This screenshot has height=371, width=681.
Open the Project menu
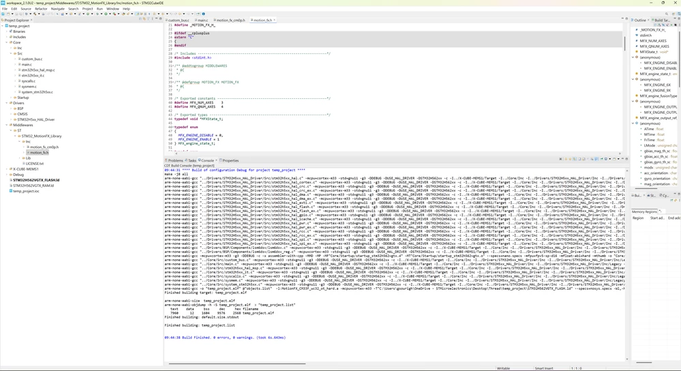tap(87, 9)
